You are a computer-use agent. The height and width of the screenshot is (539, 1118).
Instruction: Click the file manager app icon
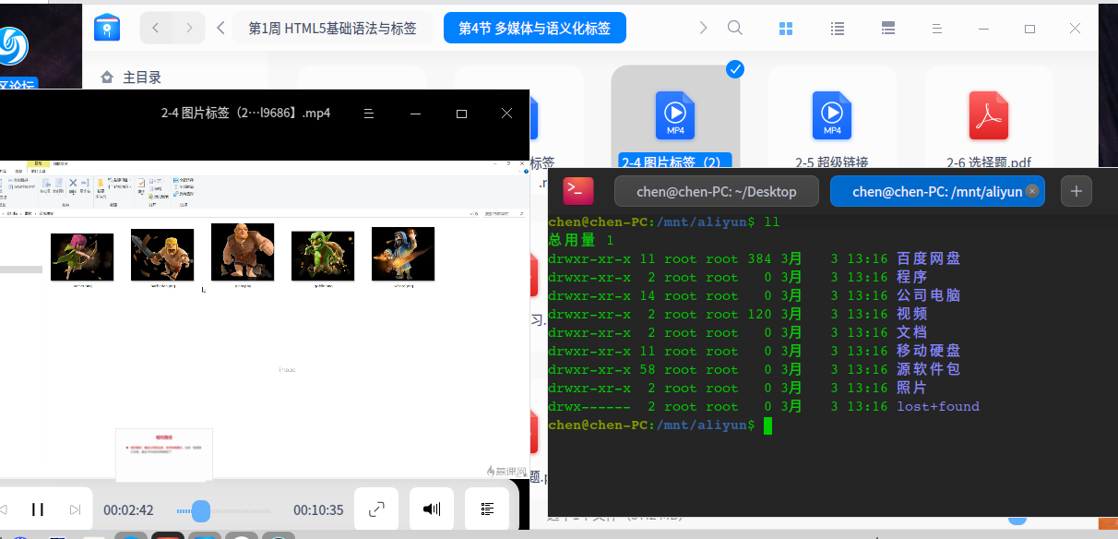pos(107,28)
